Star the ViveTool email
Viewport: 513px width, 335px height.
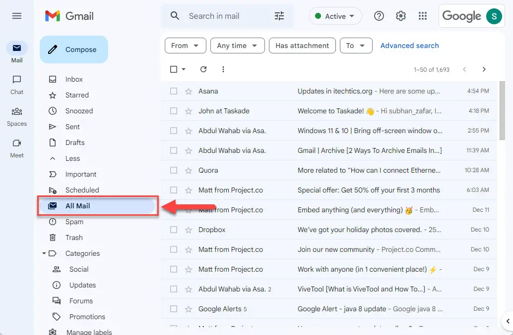(189, 289)
